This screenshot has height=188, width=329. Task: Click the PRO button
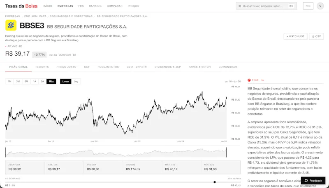(x=308, y=6)
